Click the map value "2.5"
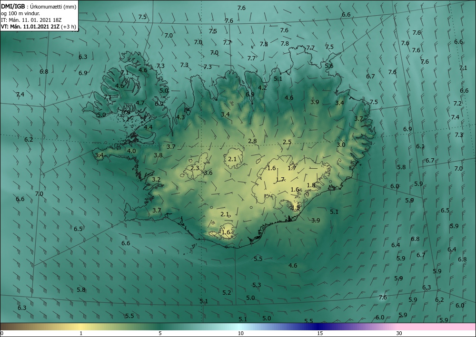The image size is (476, 337). point(287,142)
